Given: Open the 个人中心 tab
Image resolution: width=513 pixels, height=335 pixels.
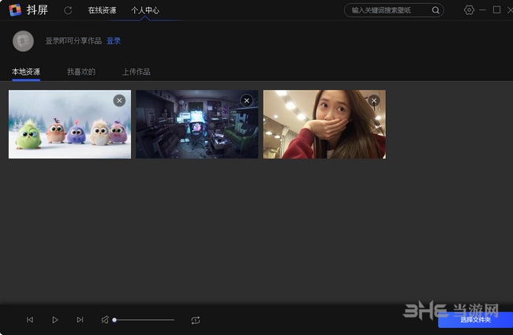Looking at the screenshot, I should tap(145, 10).
